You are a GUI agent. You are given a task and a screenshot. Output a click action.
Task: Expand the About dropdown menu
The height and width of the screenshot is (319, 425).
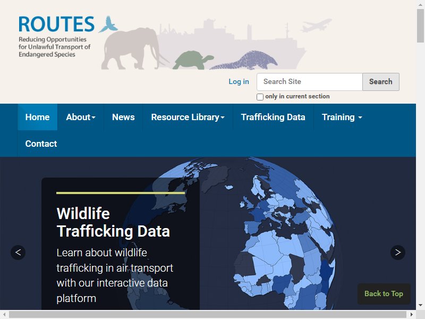[81, 117]
